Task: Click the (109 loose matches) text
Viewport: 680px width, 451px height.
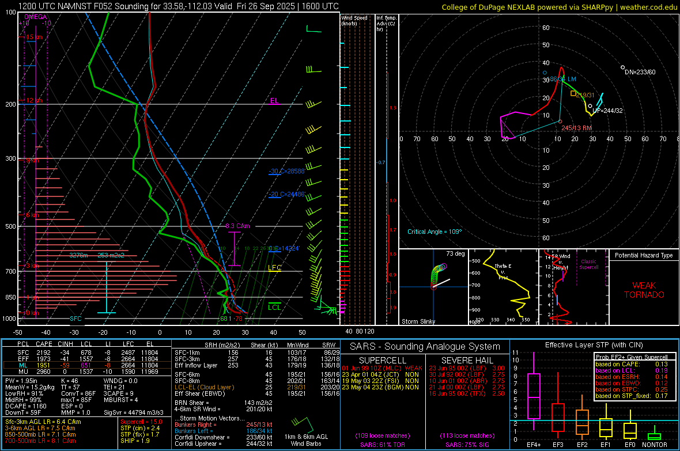Action: (382, 435)
